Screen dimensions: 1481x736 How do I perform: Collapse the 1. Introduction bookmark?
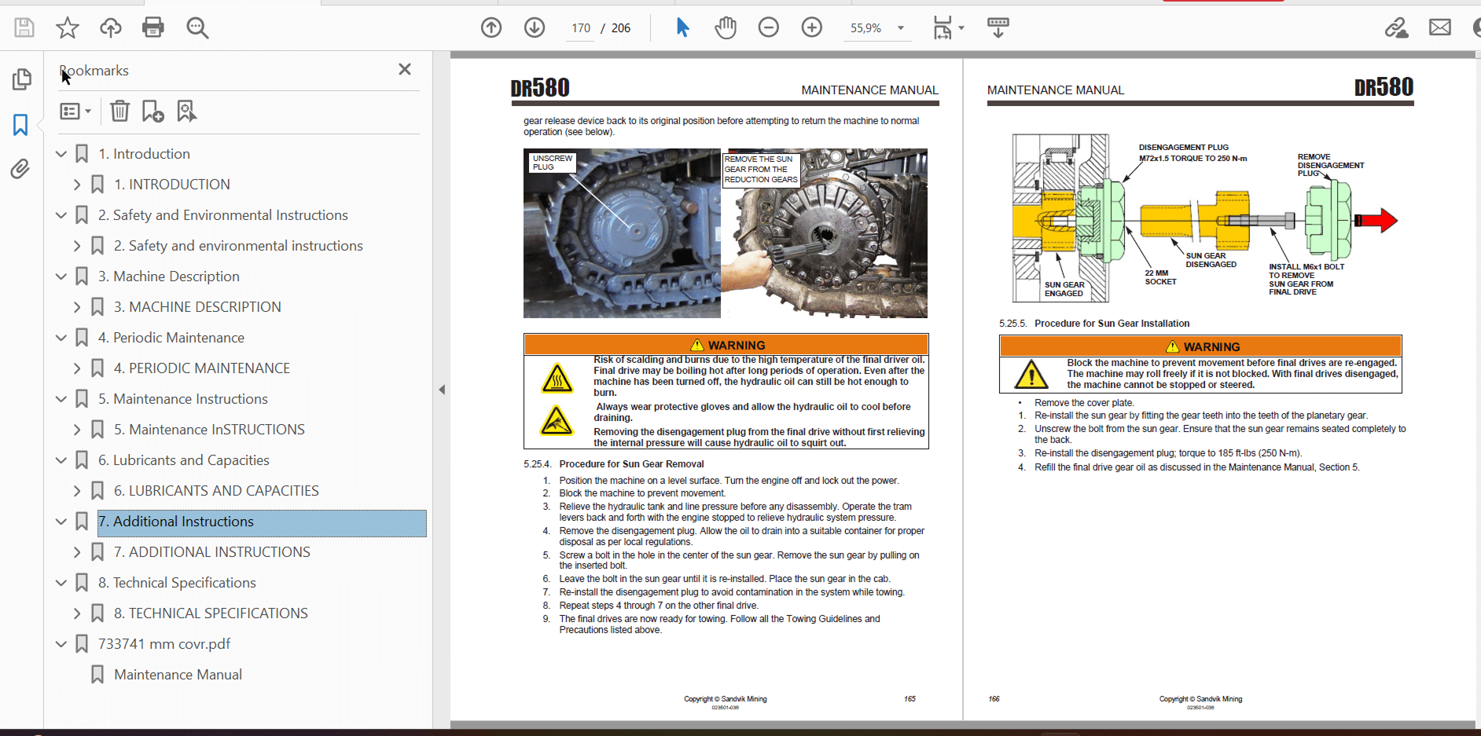(x=61, y=154)
